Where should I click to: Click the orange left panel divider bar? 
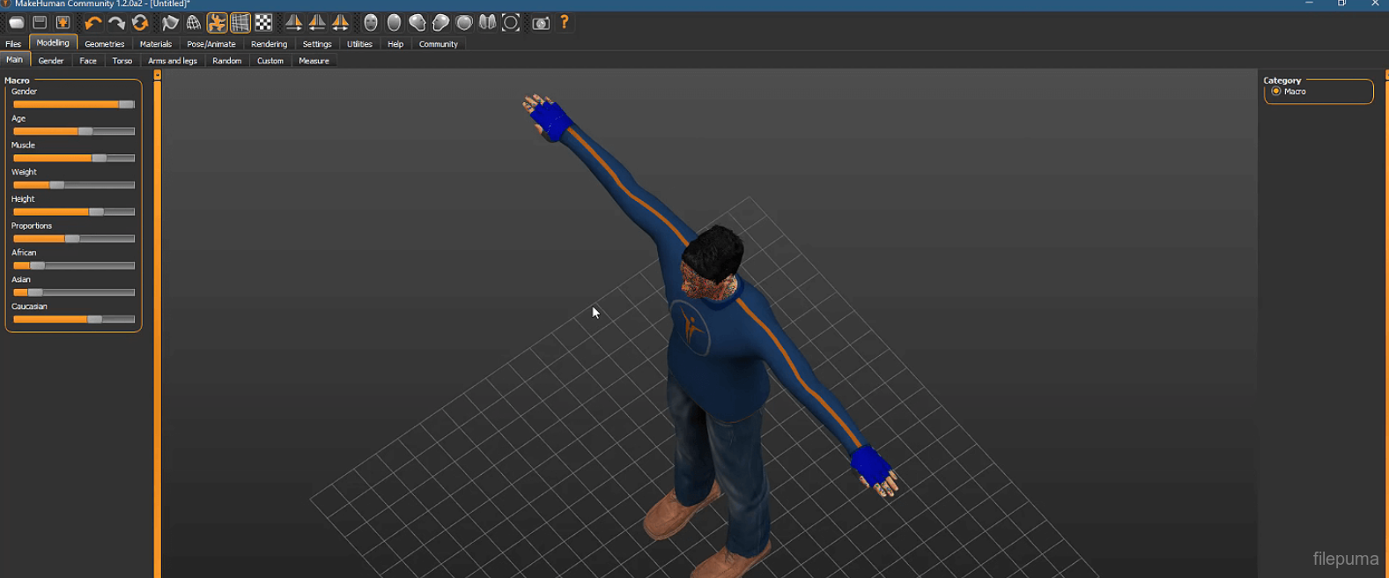pos(158,326)
